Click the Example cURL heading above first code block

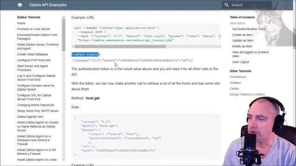[x=83, y=18]
